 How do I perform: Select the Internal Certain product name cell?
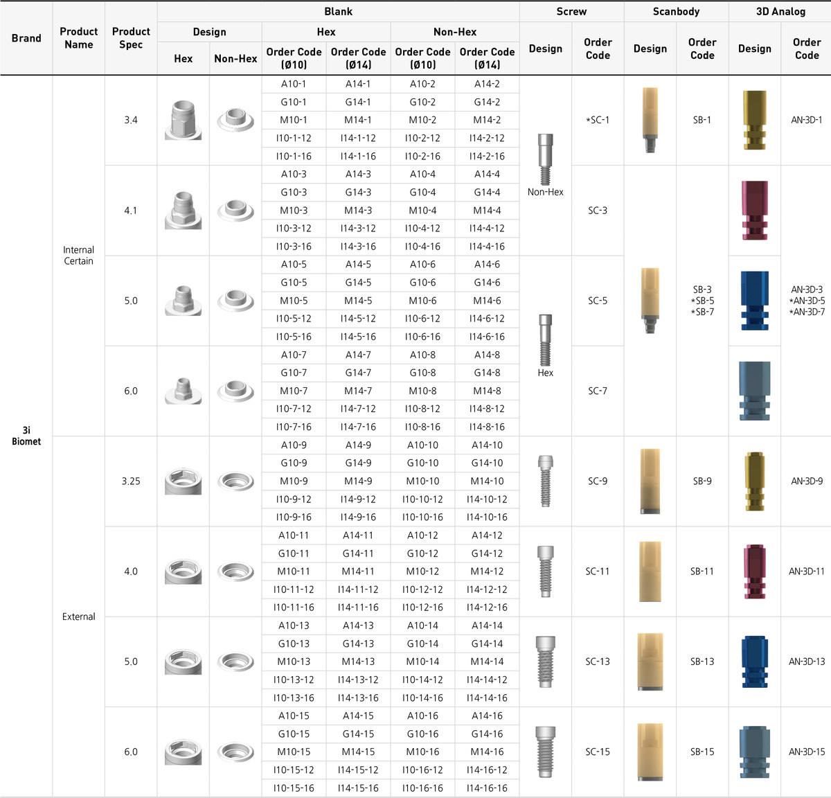point(78,256)
